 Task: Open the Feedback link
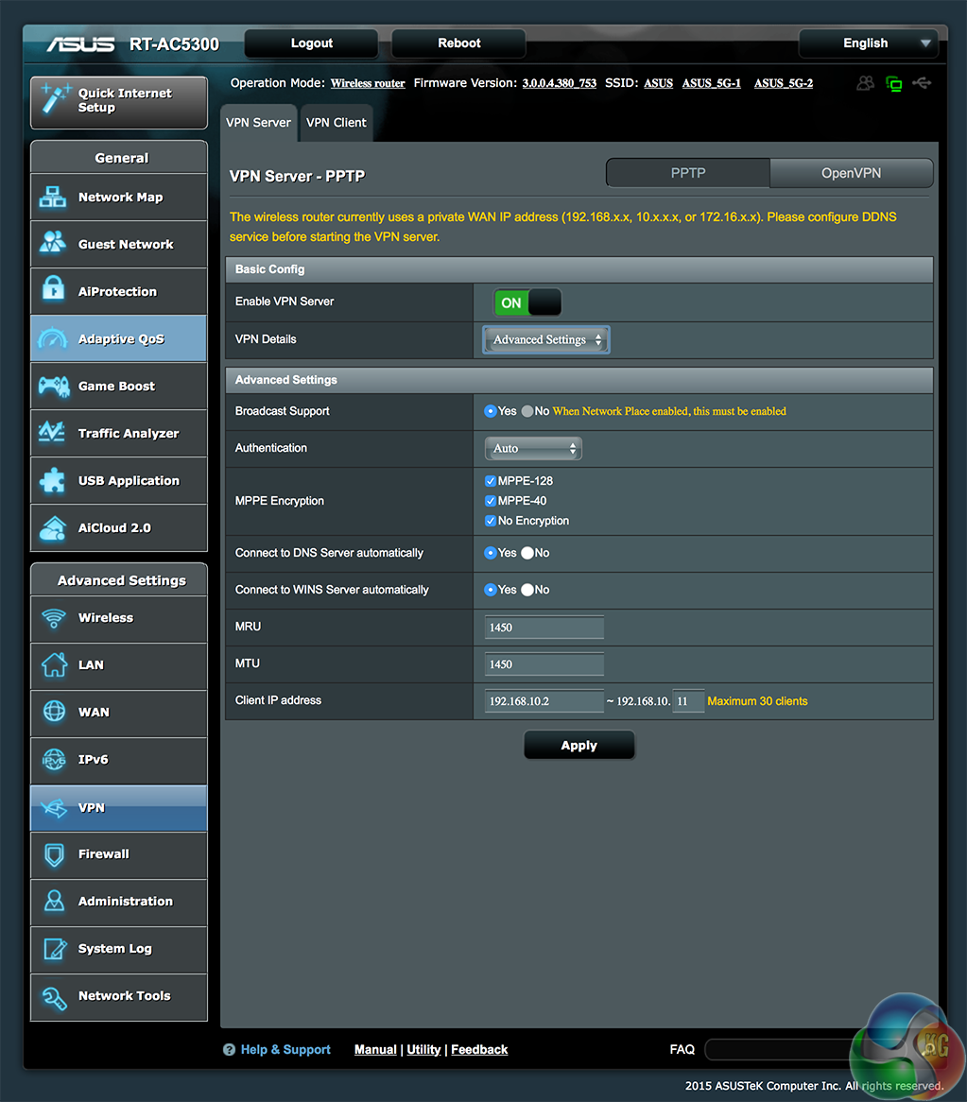pyautogui.click(x=479, y=1049)
